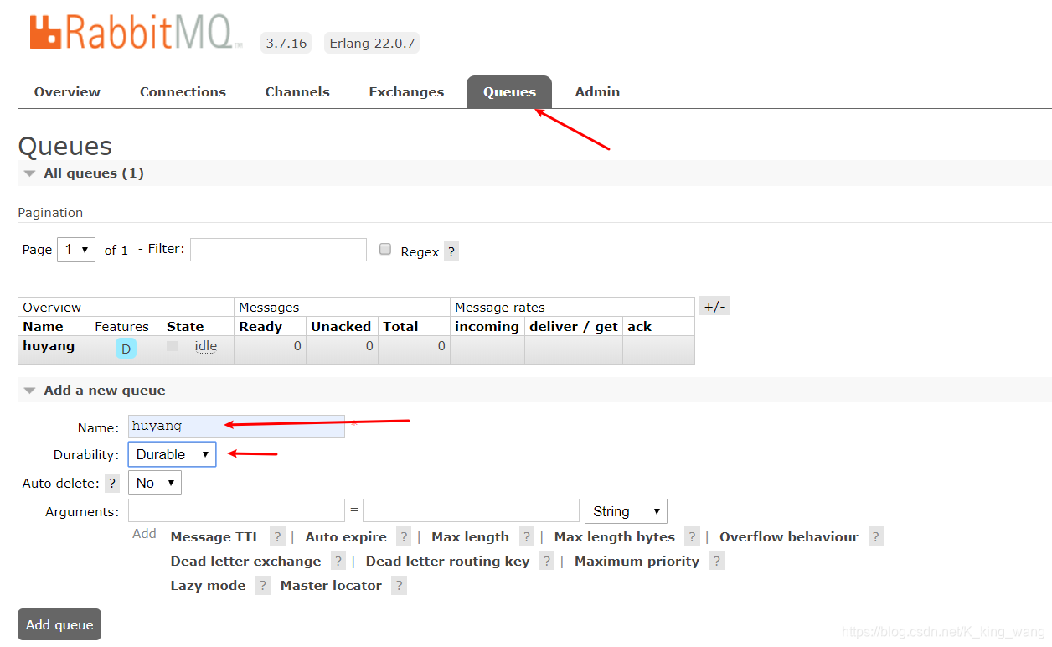This screenshot has width=1052, height=647.
Task: Add the Overflow behaviour argument
Action: [789, 537]
